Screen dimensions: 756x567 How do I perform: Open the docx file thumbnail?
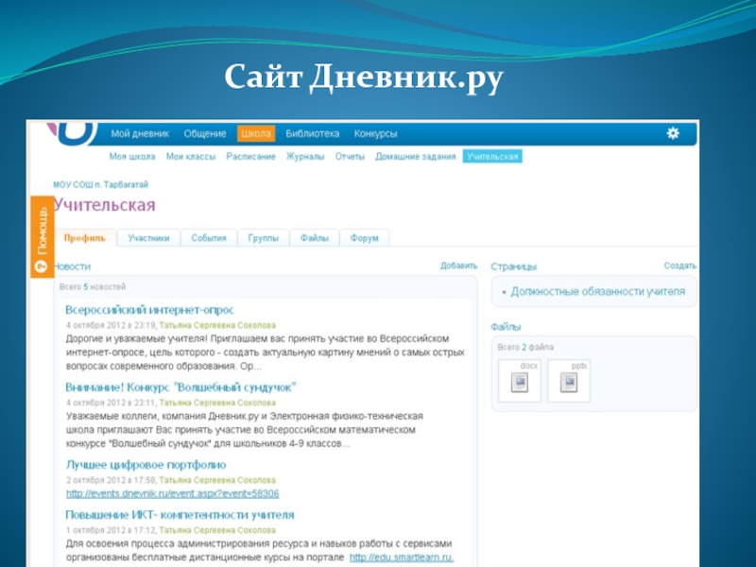pyautogui.click(x=519, y=381)
